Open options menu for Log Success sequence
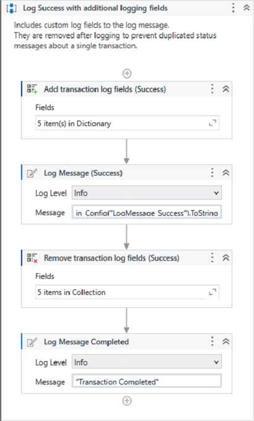Viewport: 254px width, 421px height. (234, 8)
